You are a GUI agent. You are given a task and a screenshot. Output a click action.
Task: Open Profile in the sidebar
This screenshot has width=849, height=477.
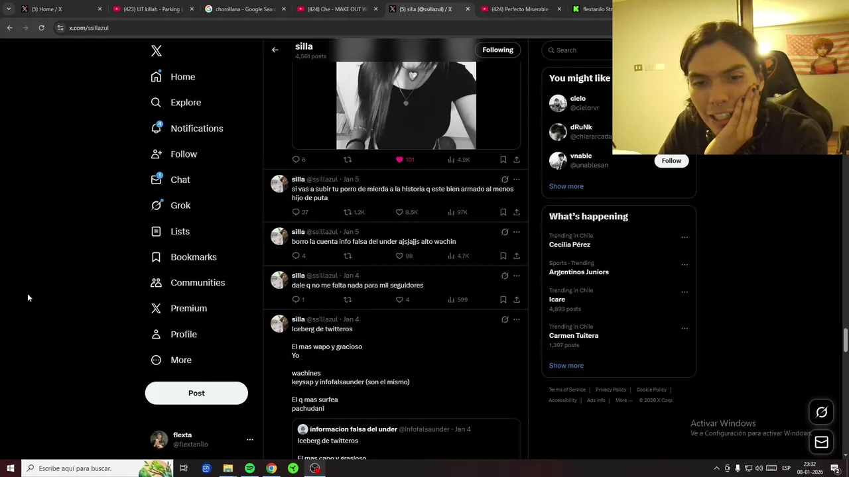point(174,335)
